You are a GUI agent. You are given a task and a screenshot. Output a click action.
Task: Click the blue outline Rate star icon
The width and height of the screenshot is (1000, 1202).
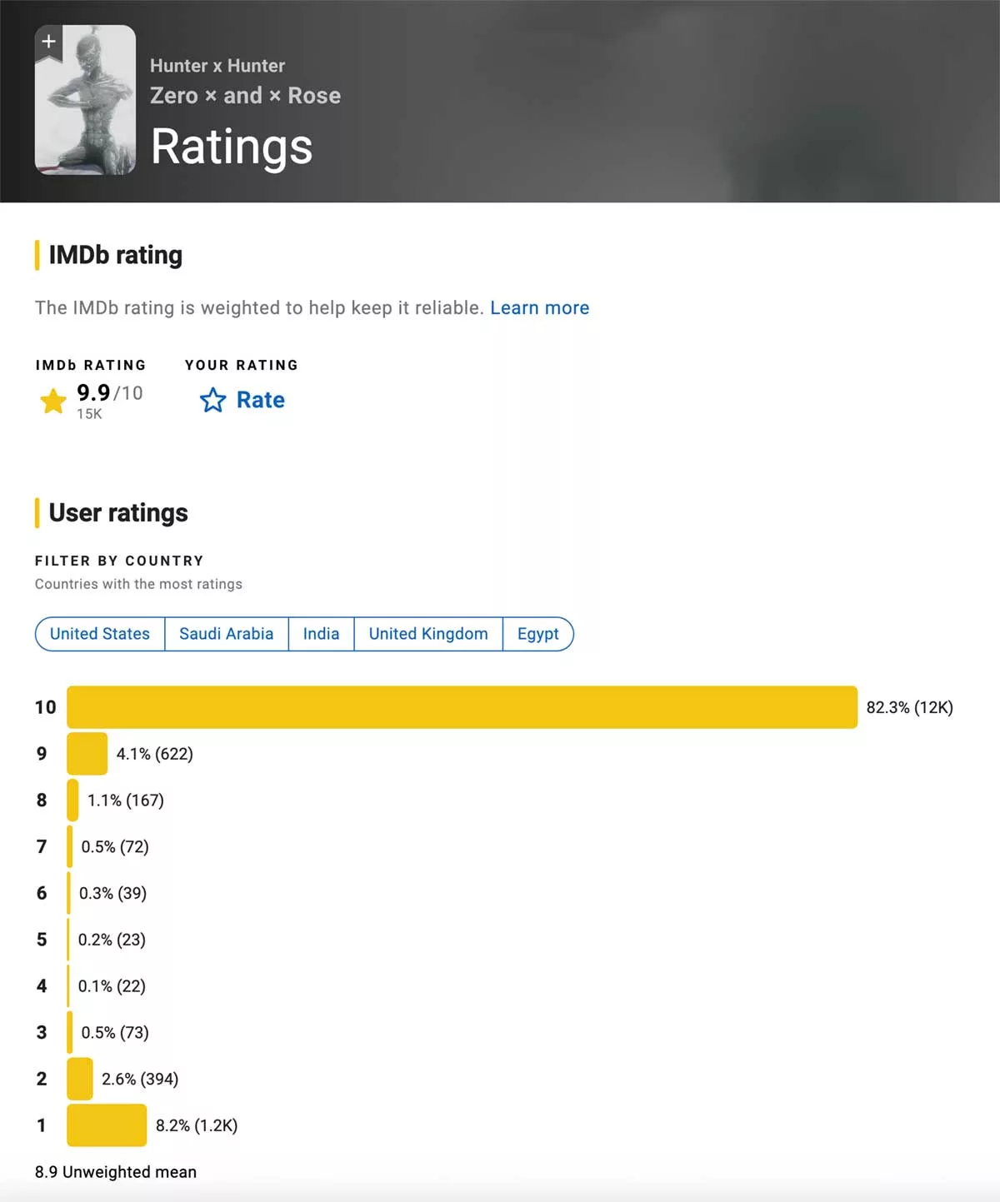coord(212,401)
